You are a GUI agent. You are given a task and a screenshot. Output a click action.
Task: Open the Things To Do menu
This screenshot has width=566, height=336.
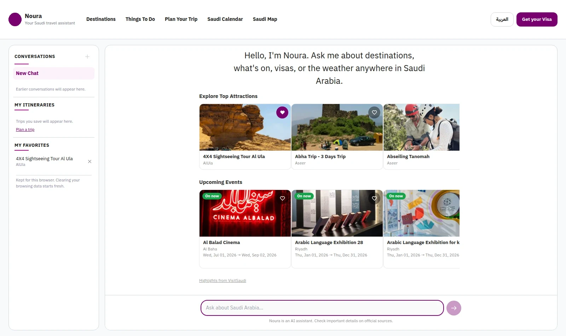(140, 19)
